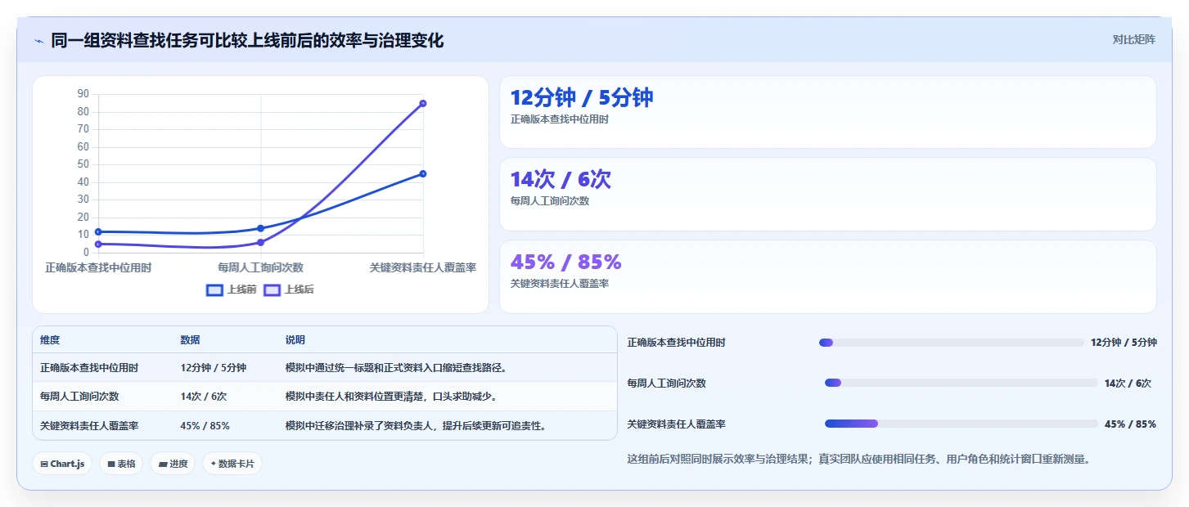
Task: Click the title 同一组资料查找任务可比较上线前后
Action: click(247, 40)
